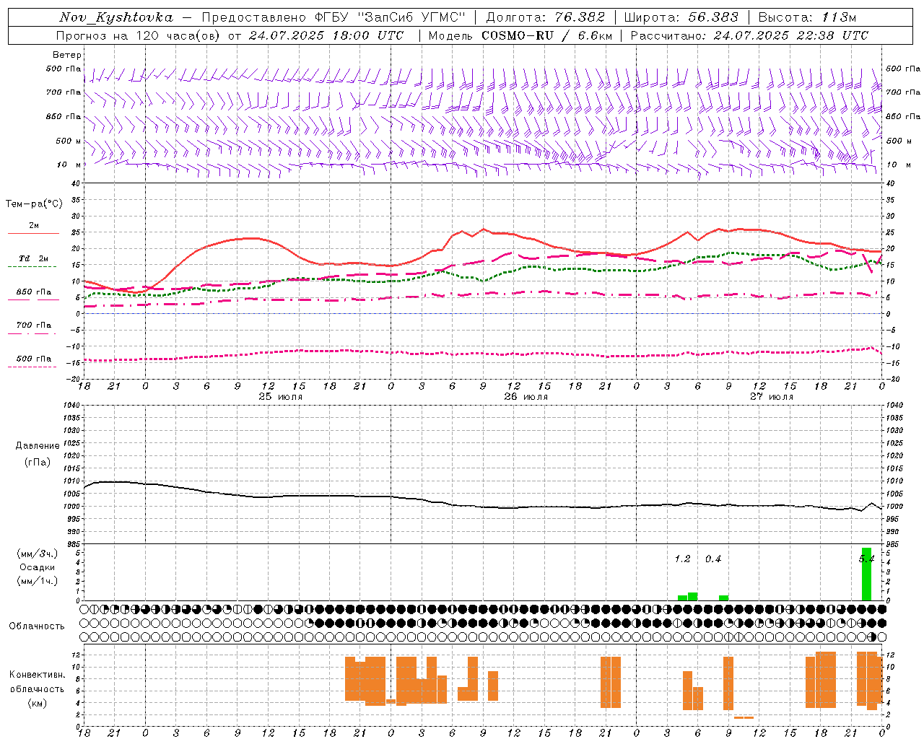This screenshot has height=739, width=924.
Task: Click the Облачность cloud cover label
Action: tap(37, 626)
